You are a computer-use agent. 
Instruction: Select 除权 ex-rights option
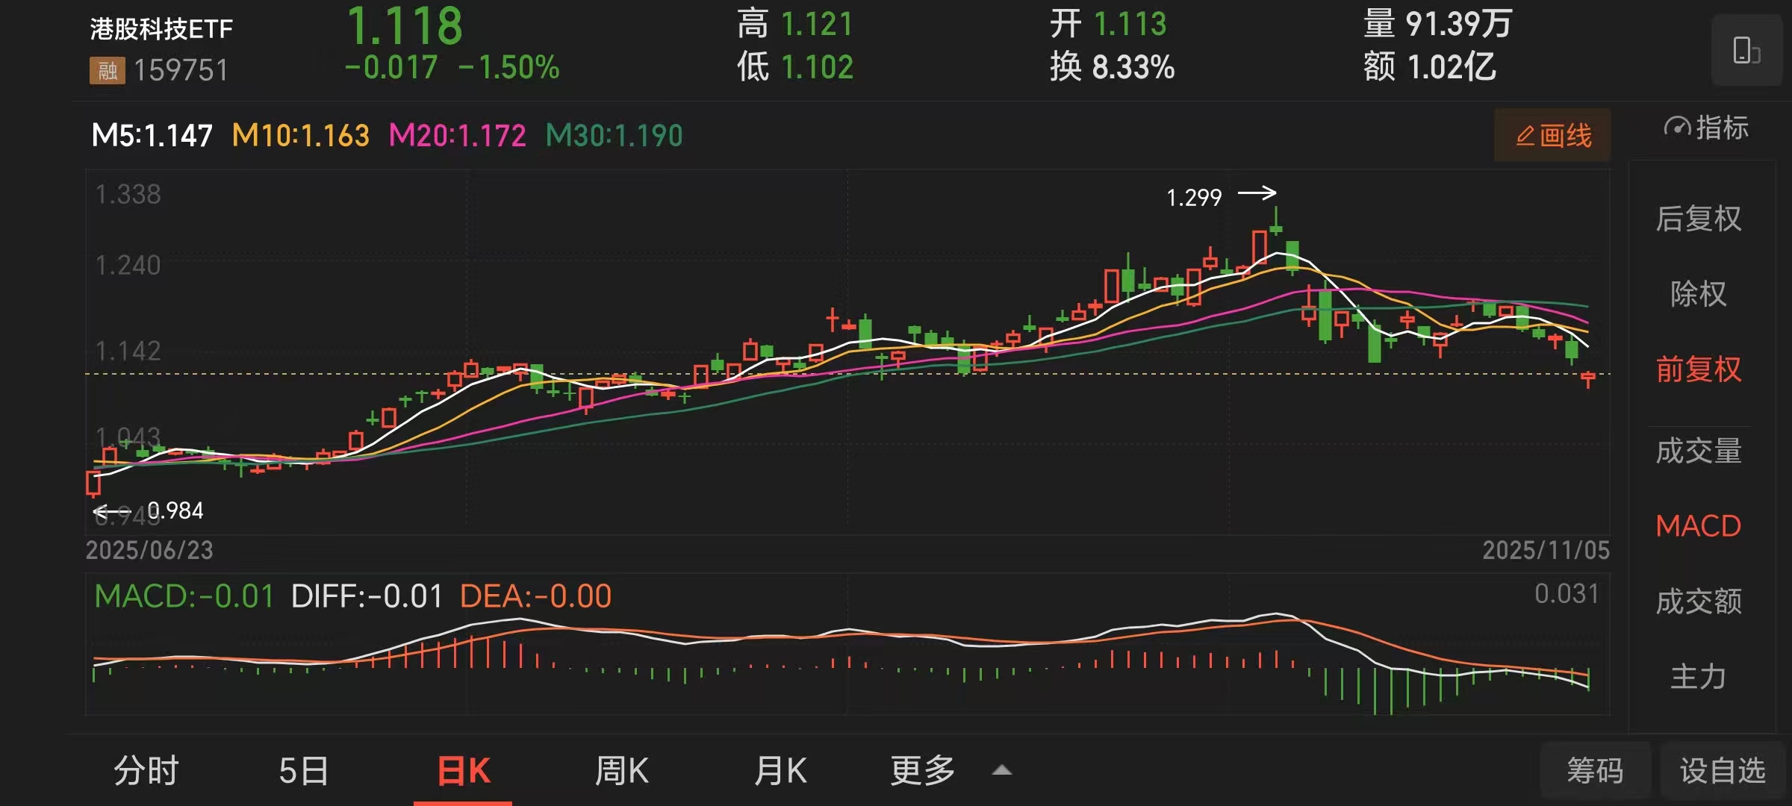coord(1698,293)
